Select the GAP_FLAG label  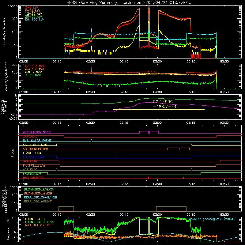(x=30, y=136)
